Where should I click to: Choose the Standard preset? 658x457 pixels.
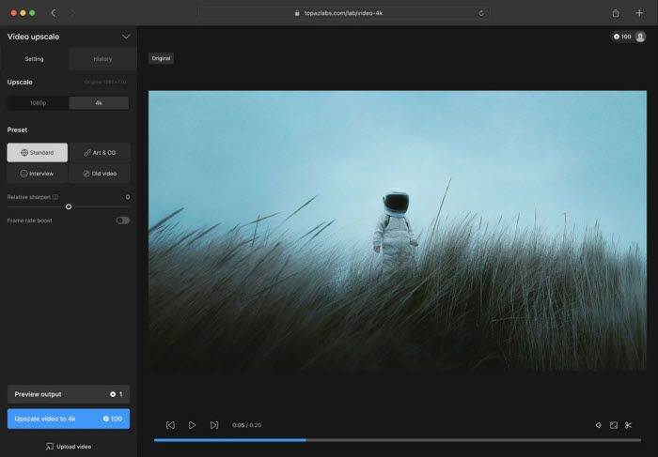(38, 152)
